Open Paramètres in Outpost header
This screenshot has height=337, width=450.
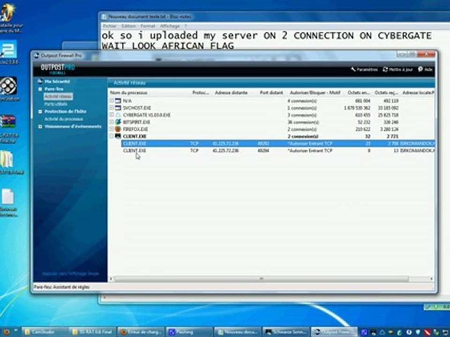[x=364, y=69]
